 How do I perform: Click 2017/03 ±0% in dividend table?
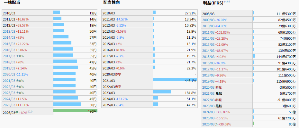[x=9, y=56]
